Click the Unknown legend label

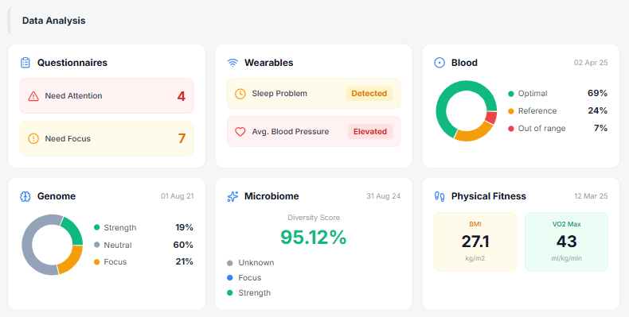[x=256, y=263]
